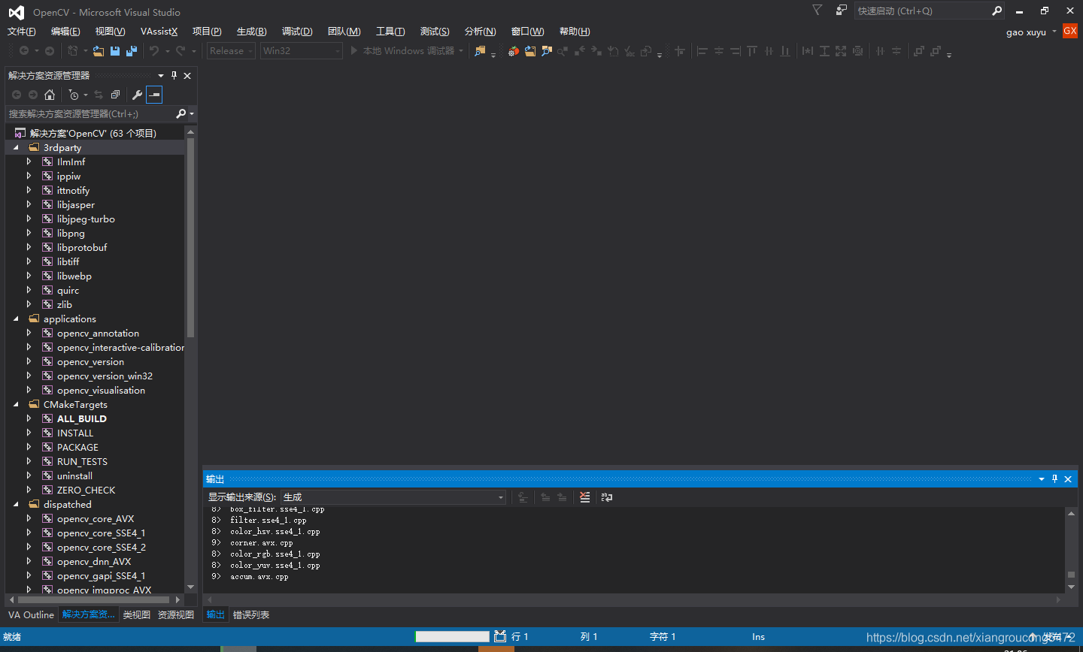
Task: Open the Release configuration dropdown
Action: [231, 51]
